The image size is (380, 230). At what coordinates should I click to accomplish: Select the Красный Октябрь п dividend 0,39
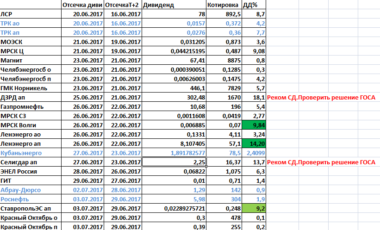[174, 227]
